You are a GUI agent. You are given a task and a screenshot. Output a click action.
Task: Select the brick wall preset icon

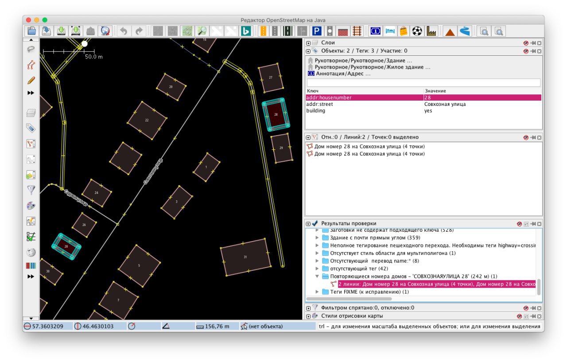[x=343, y=31]
